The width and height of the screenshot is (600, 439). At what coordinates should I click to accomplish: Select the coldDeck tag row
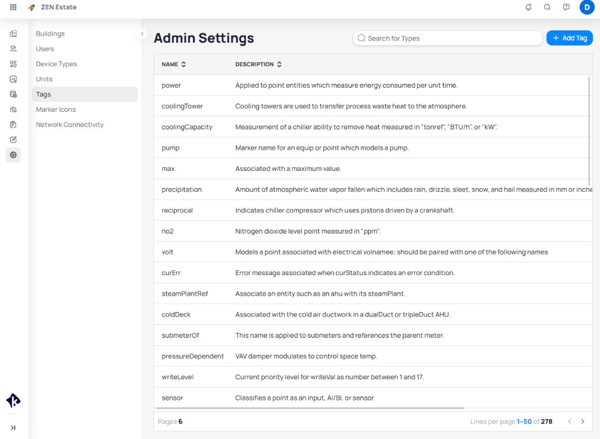click(x=373, y=314)
